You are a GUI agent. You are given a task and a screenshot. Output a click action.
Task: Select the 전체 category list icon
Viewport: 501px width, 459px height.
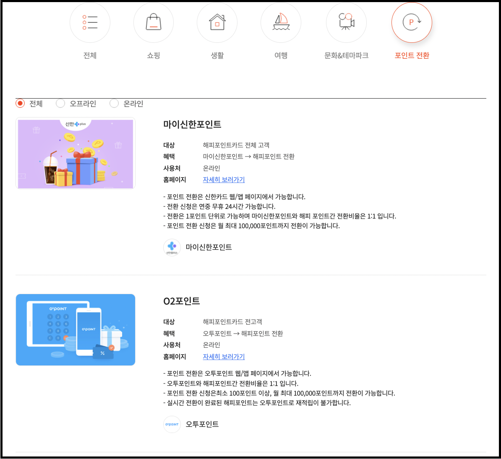click(90, 22)
